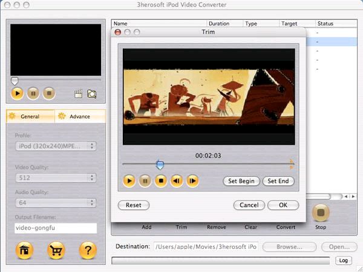Click the Type column header
Viewport: 363px width, 272px height.
coord(261,24)
